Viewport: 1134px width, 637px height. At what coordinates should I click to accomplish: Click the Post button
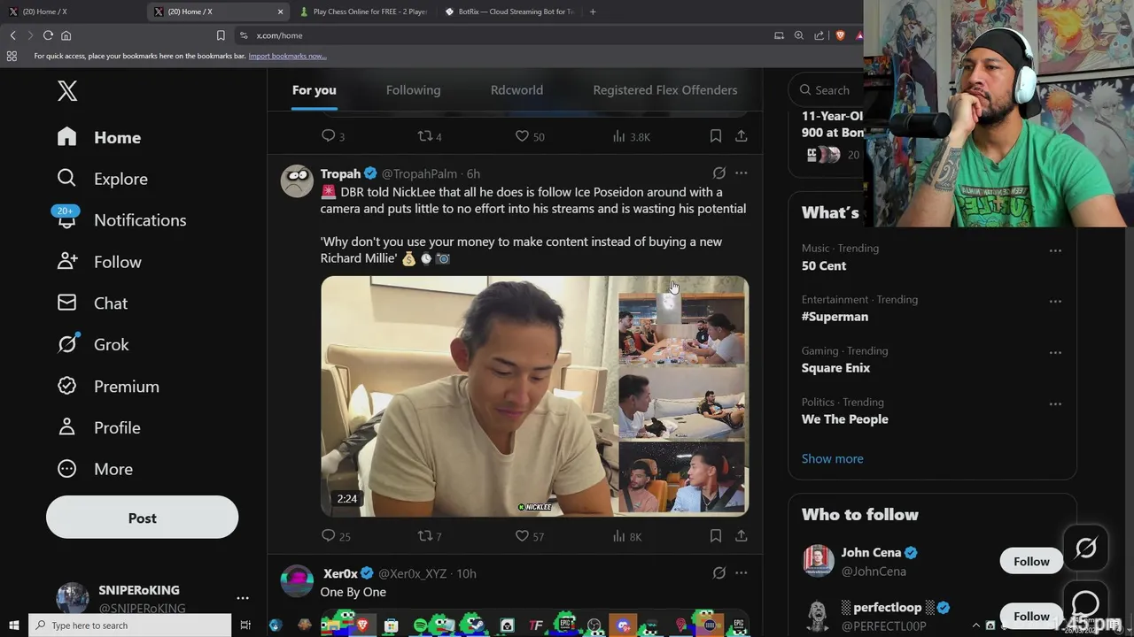coord(142,518)
